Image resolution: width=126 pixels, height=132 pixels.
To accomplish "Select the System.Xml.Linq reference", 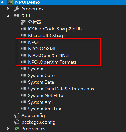I will click(45, 109).
